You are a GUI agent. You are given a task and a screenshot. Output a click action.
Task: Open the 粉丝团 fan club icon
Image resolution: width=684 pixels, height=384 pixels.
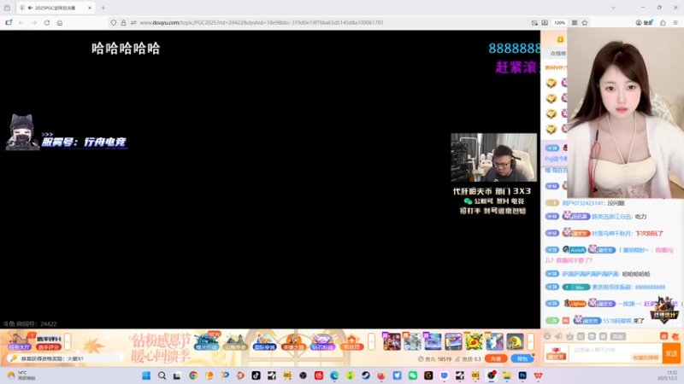tap(351, 342)
